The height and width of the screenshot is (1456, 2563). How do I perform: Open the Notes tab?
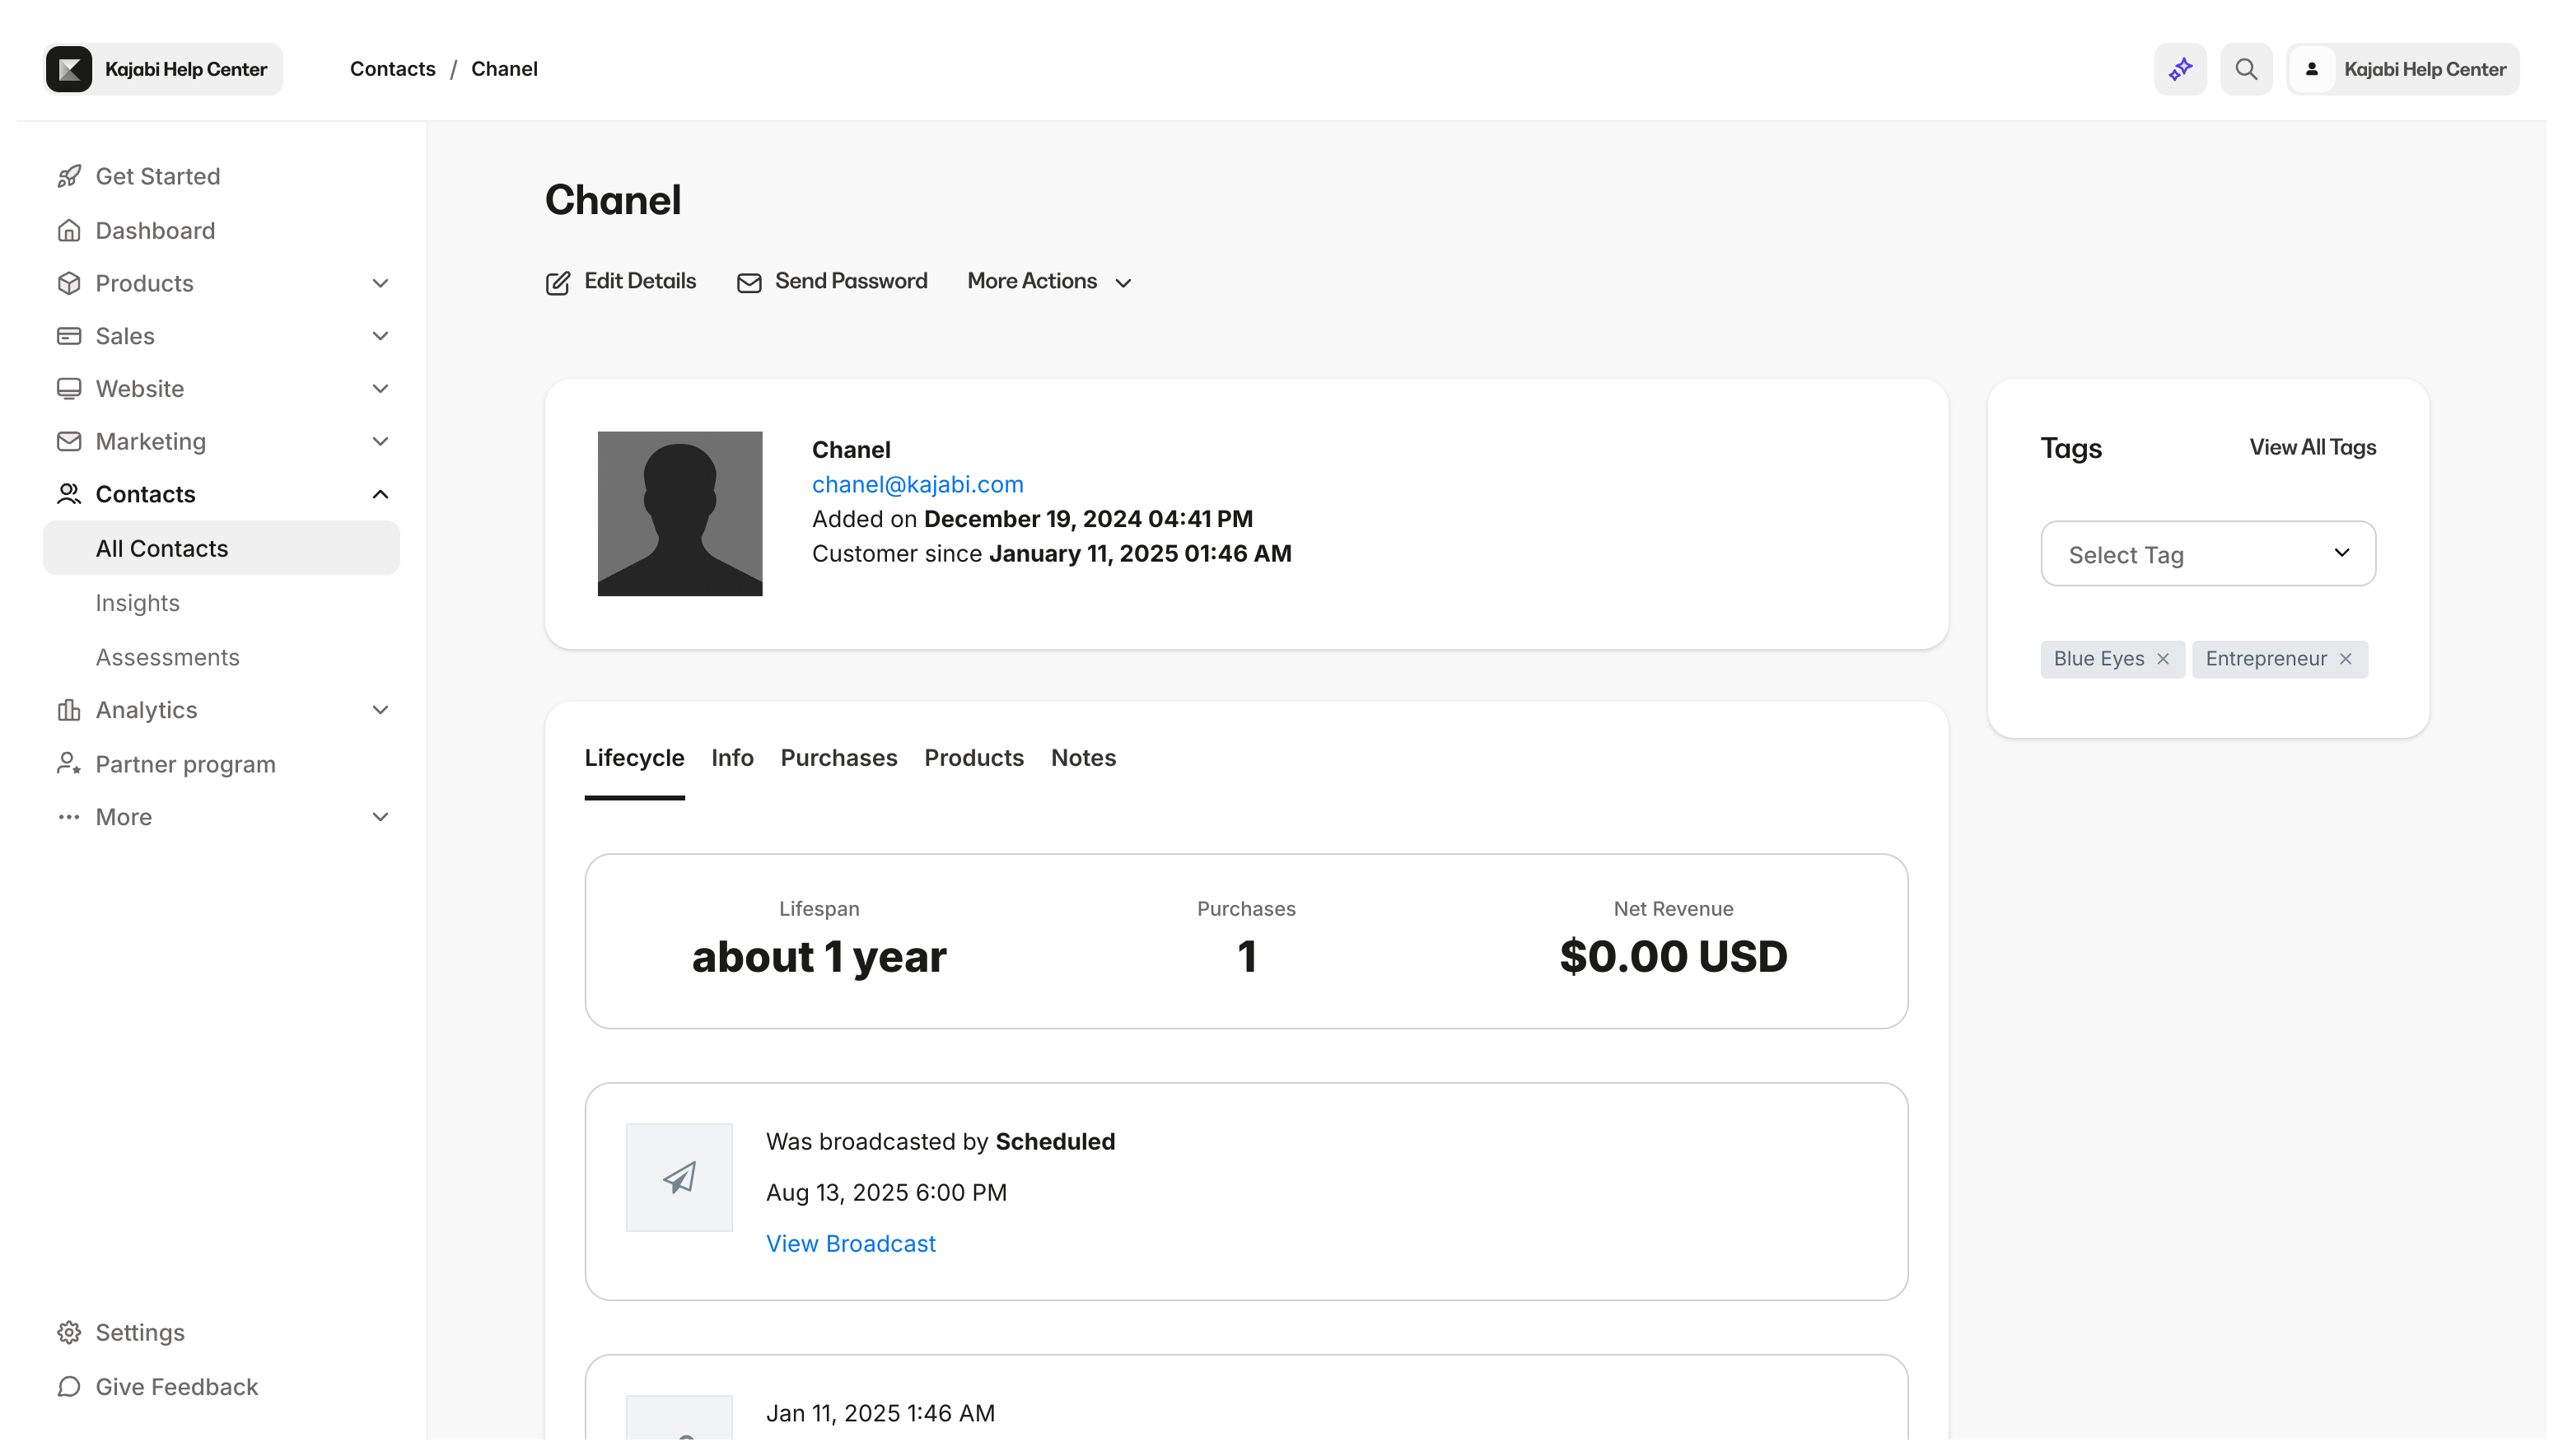1083,758
